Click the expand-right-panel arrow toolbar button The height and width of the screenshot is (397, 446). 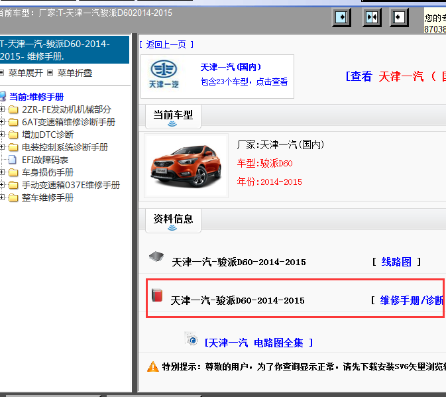point(341,17)
